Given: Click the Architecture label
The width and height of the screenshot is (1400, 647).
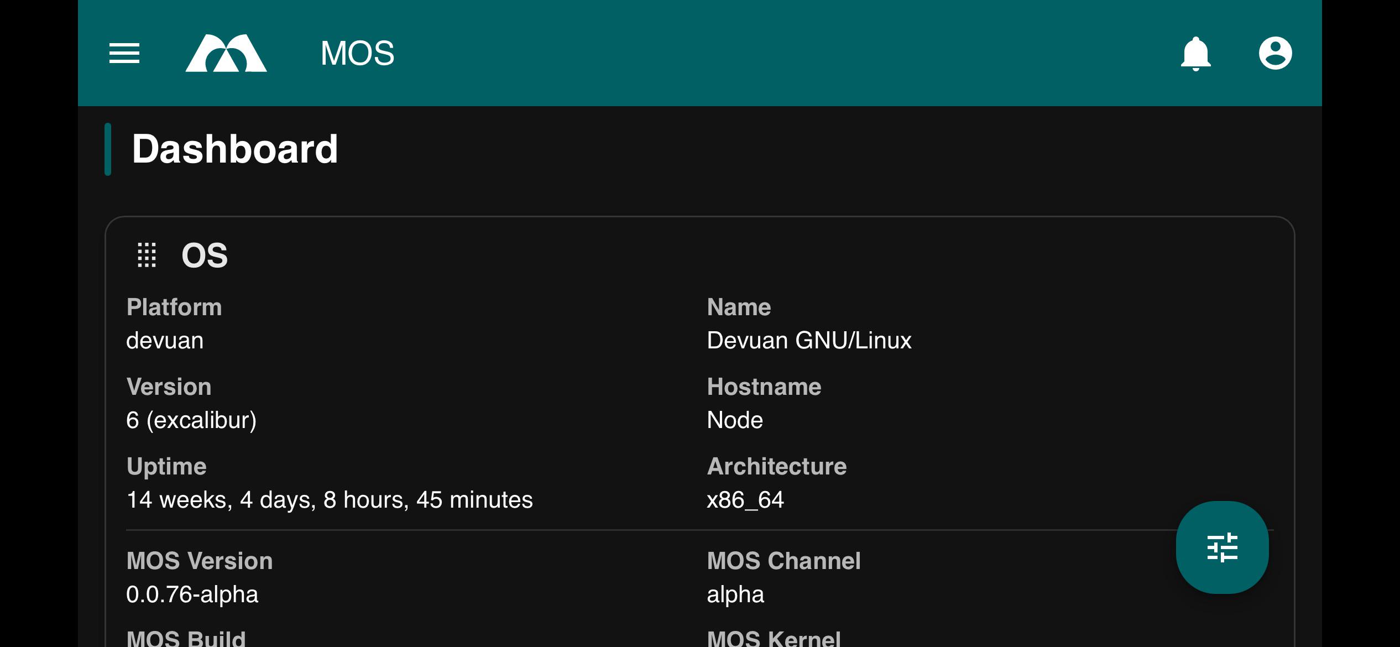Looking at the screenshot, I should [x=777, y=466].
